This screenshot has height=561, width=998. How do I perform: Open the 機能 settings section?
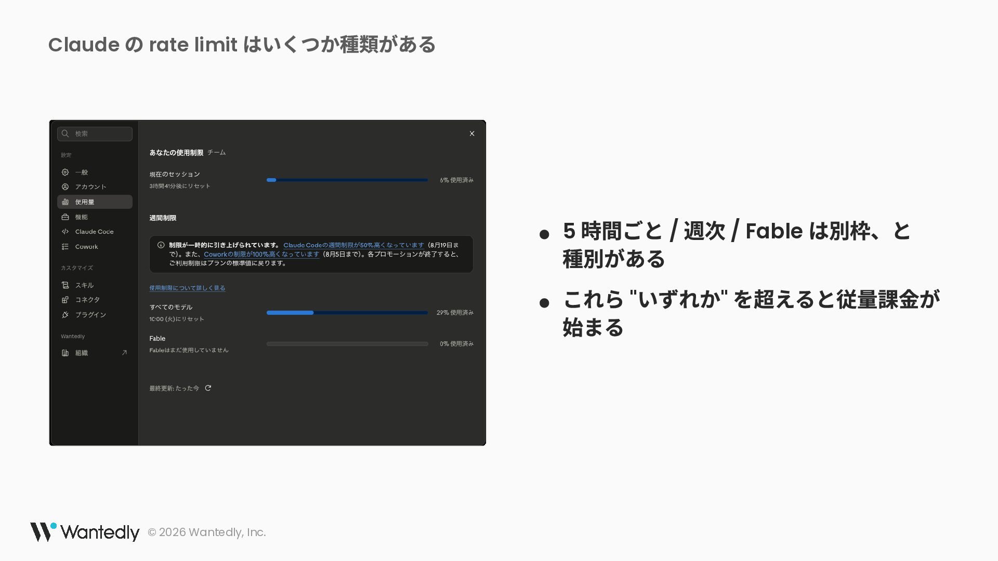(x=95, y=217)
